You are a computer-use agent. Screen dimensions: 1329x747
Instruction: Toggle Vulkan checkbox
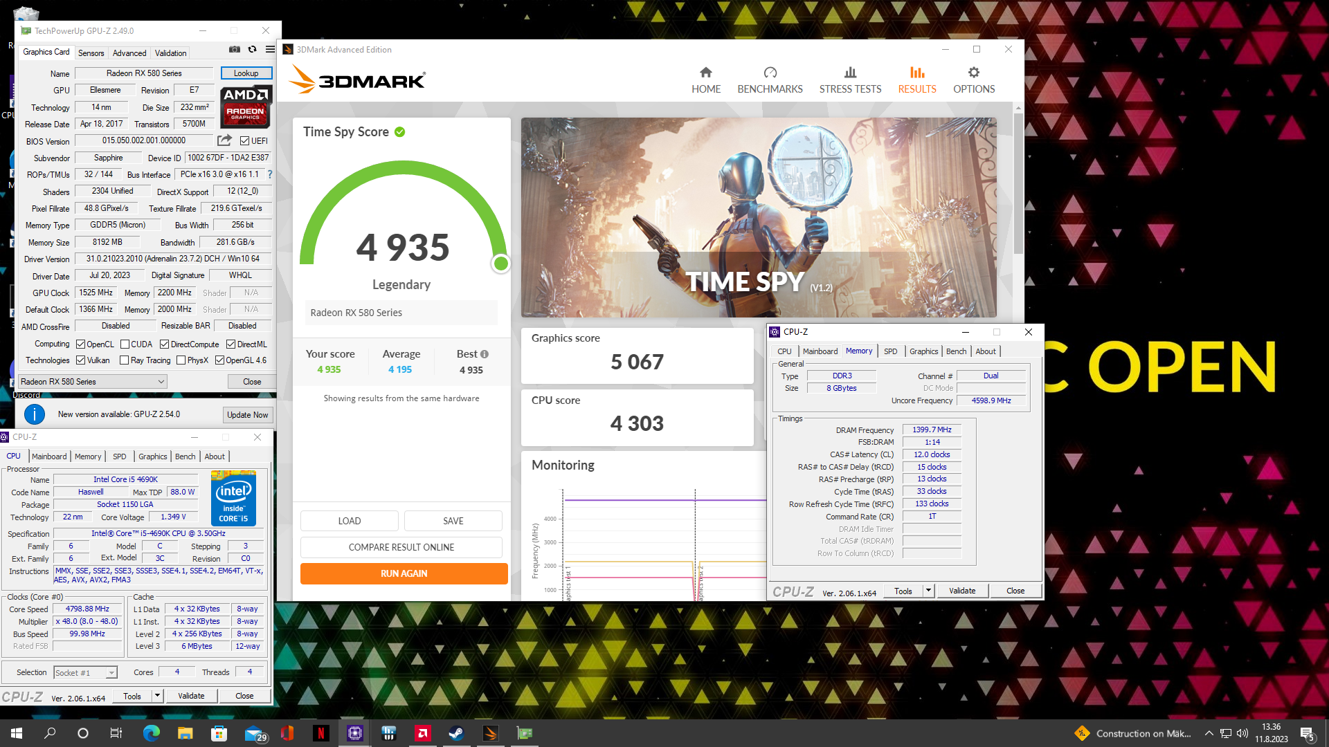(81, 360)
